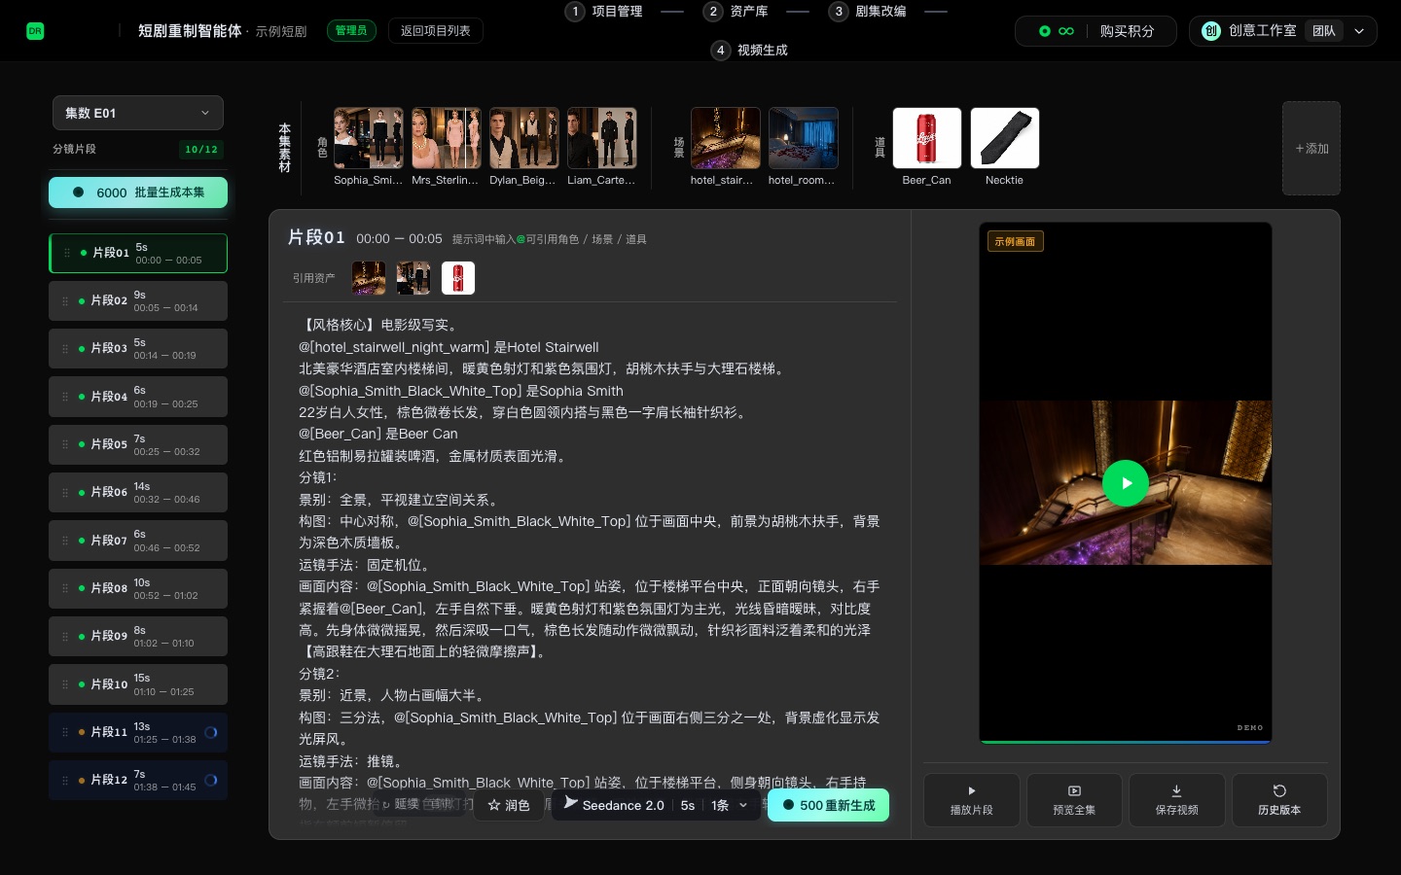Go to step 4 视频生成

pos(749,50)
